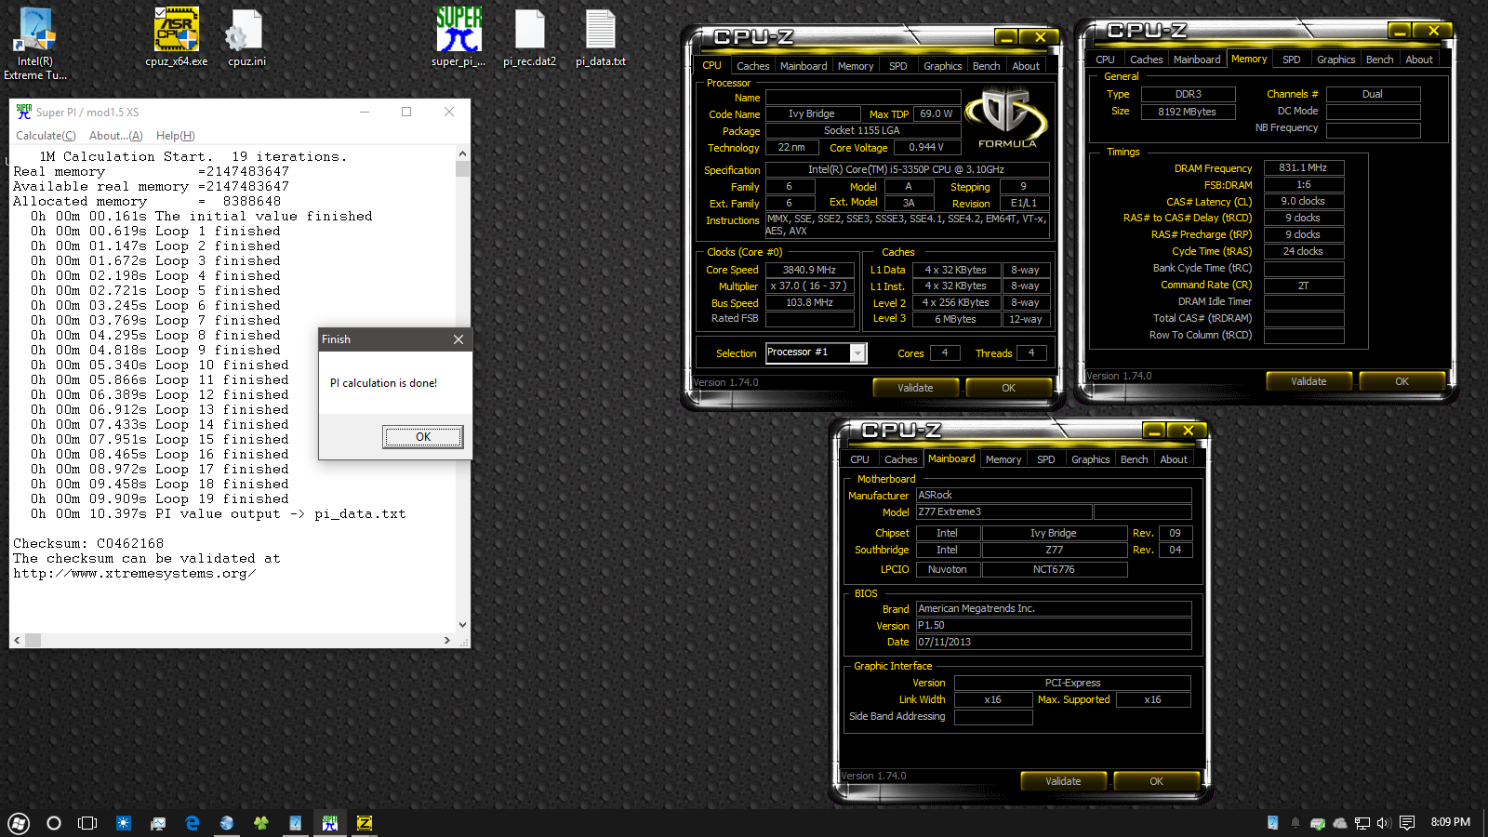Click Validate in the Memory tab window

(x=1309, y=381)
